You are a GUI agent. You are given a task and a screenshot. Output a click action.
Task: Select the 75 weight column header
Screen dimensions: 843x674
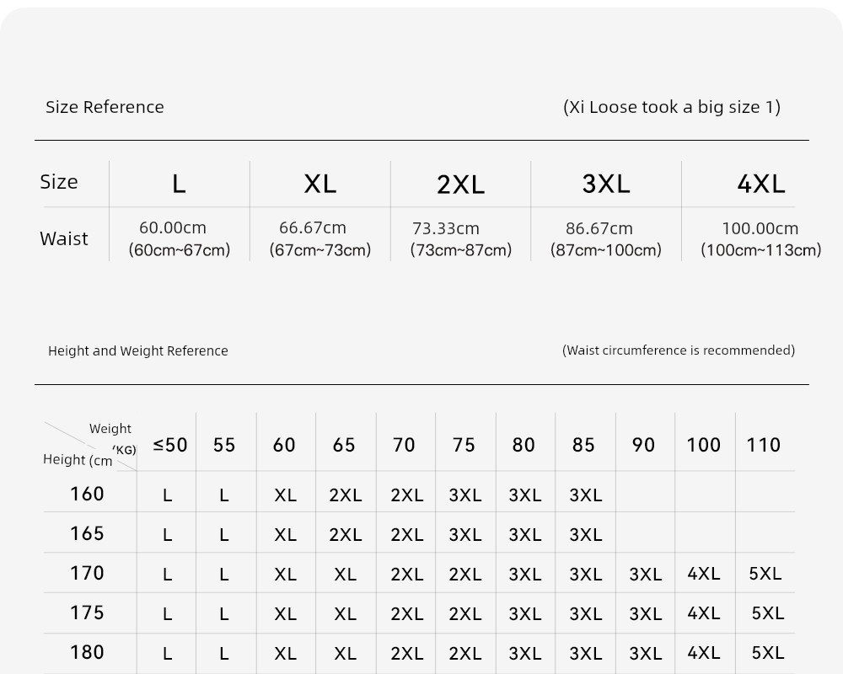click(464, 445)
